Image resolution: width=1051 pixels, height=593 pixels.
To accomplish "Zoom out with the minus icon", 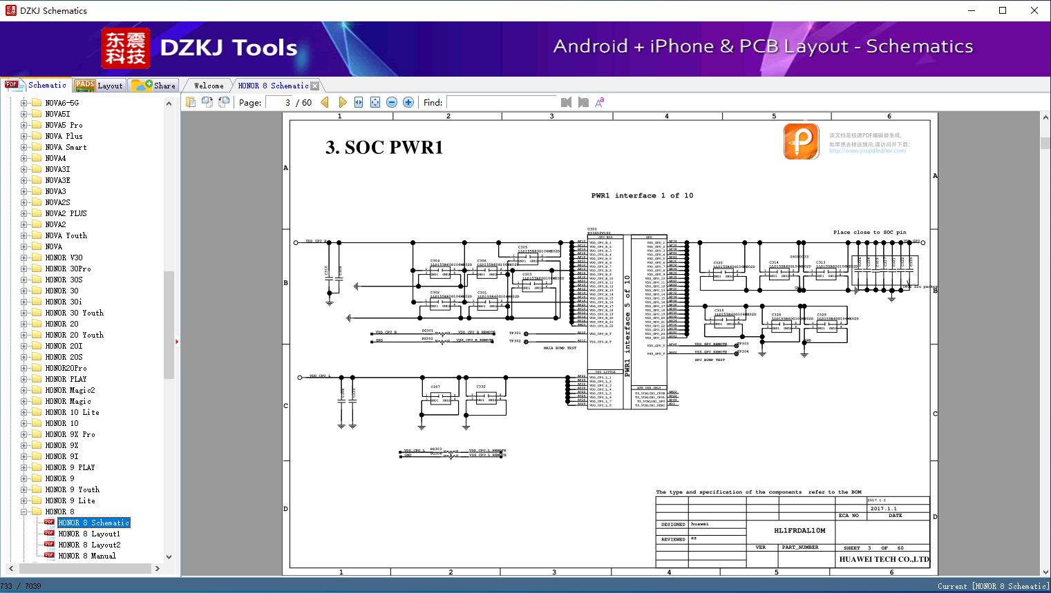I will [x=392, y=102].
